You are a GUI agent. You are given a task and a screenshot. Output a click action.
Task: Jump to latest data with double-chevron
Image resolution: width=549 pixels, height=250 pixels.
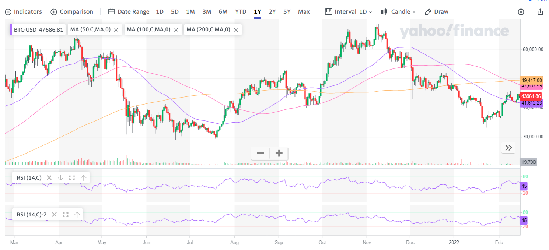508,148
